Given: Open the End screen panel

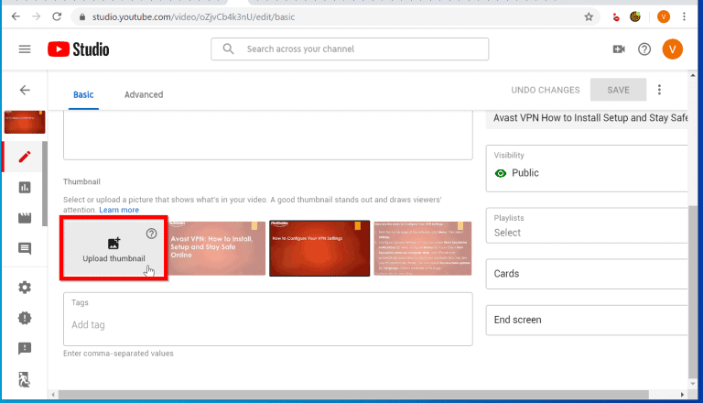Looking at the screenshot, I should [x=587, y=320].
